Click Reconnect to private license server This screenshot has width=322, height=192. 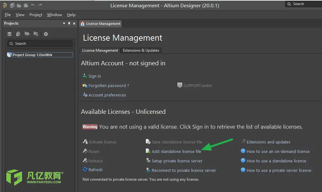pos(184,170)
